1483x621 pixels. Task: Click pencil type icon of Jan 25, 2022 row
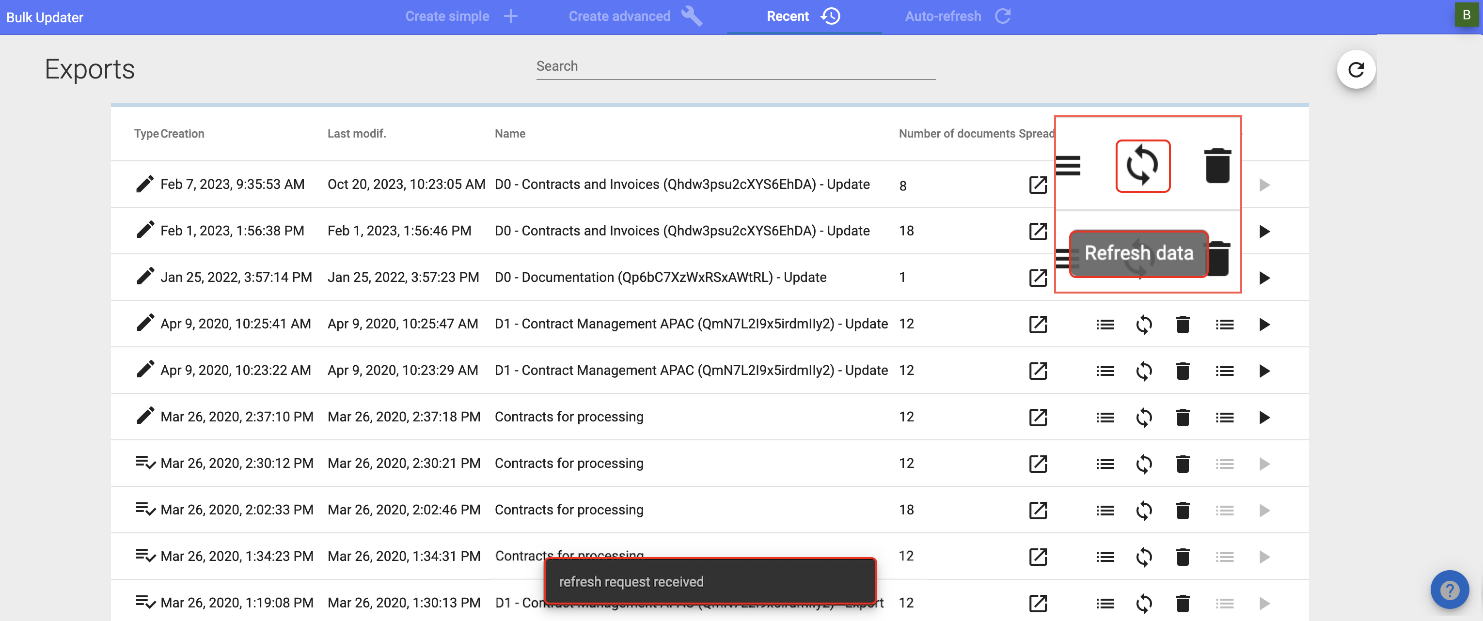pyautogui.click(x=144, y=276)
